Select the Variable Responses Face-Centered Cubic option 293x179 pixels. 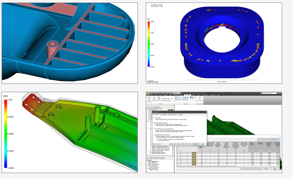155,129
